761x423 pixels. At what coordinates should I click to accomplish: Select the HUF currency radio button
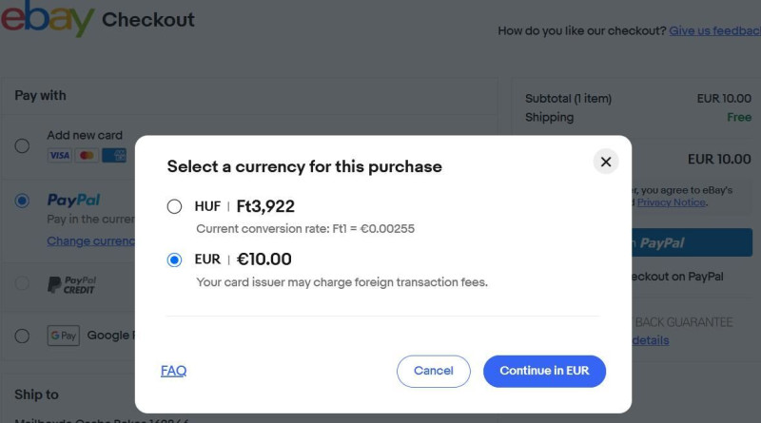point(174,206)
